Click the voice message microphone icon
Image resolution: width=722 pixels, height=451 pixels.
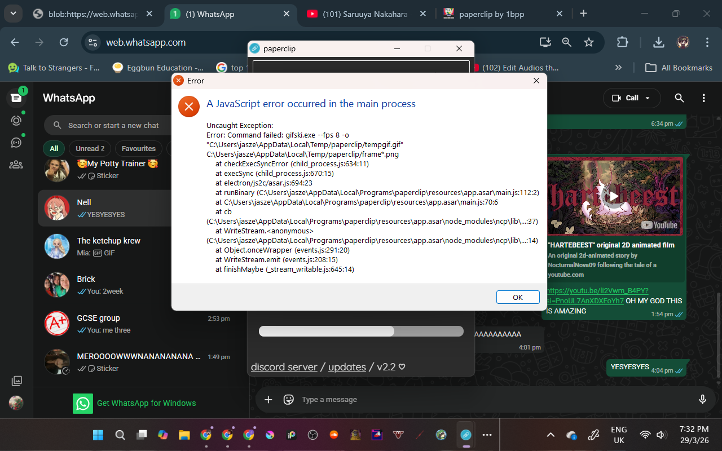coord(703,400)
